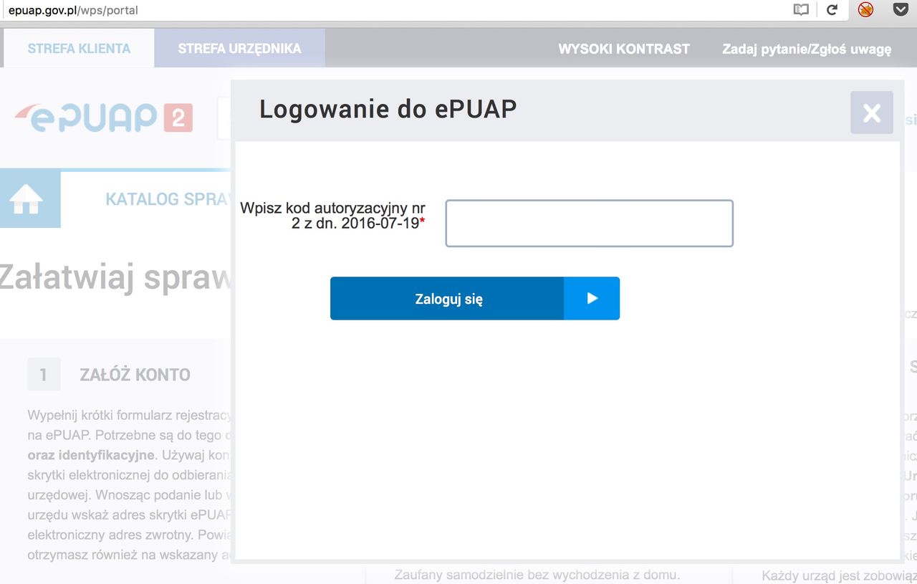Open Zadaj pytanie/Zgłoś uwagę
The width and height of the screenshot is (917, 584).
(805, 50)
